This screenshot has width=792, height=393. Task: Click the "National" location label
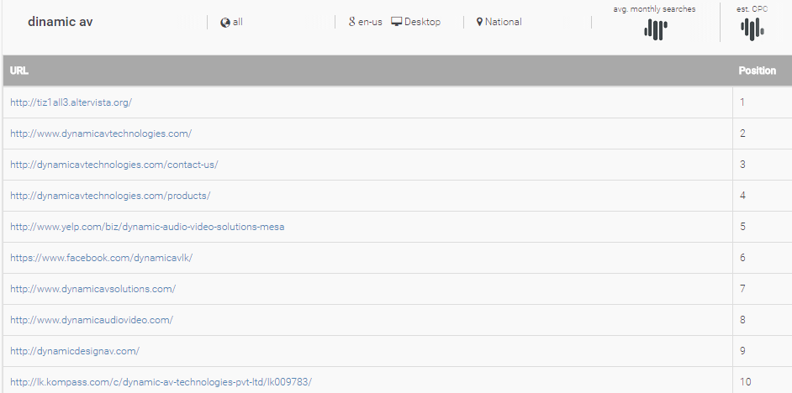[503, 22]
